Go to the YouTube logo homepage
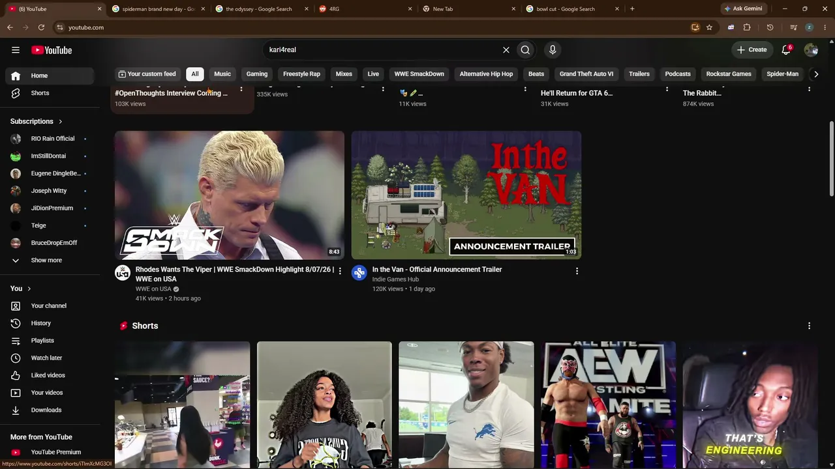The width and height of the screenshot is (835, 469). tap(52, 50)
